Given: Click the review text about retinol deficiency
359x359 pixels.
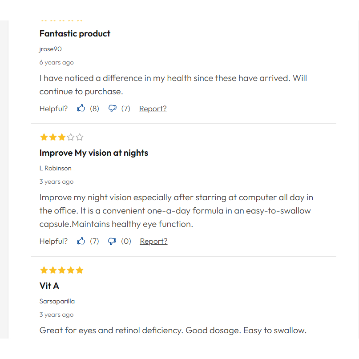Looking at the screenshot, I should [173, 331].
